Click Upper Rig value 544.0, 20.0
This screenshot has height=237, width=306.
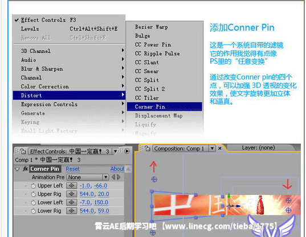[94, 194]
